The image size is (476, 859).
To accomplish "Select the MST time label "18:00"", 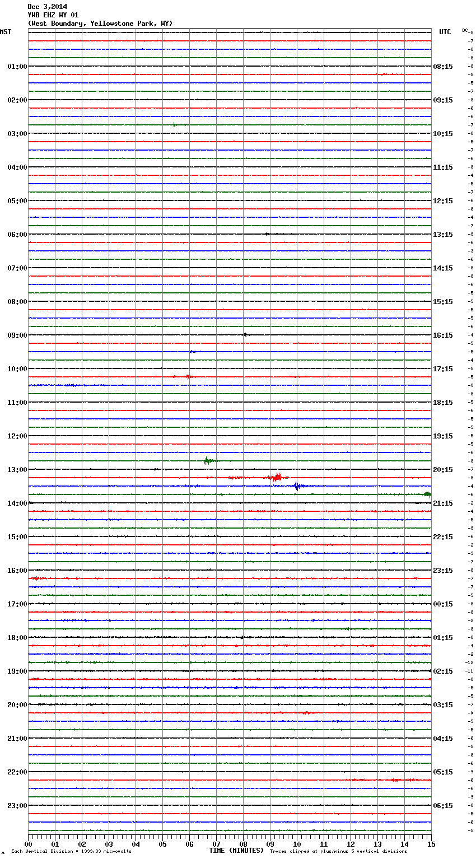I will pos(17,638).
